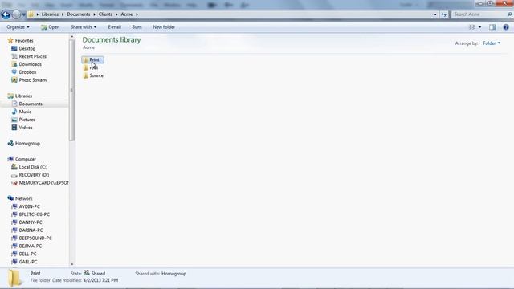Image resolution: width=514 pixels, height=289 pixels.
Task: Open AYDIN-PC under Network
Action: point(26,206)
